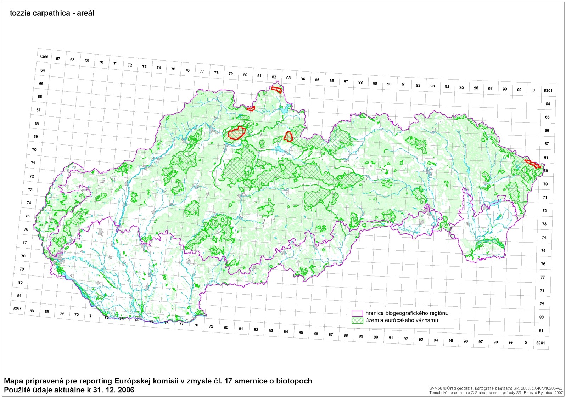Click the line 'Použité údaje aktuálne k 31. 12. 2006'
Image resolution: width=566 pixels, height=398 pixels.
(69, 390)
